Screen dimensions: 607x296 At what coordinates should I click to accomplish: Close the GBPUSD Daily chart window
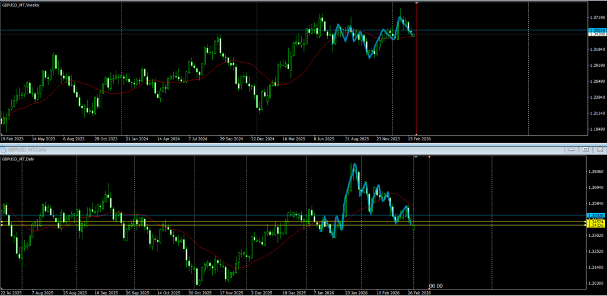(600, 150)
